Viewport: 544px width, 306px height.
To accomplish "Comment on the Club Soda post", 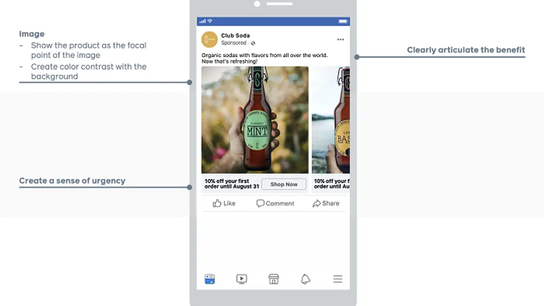I will pyautogui.click(x=275, y=203).
